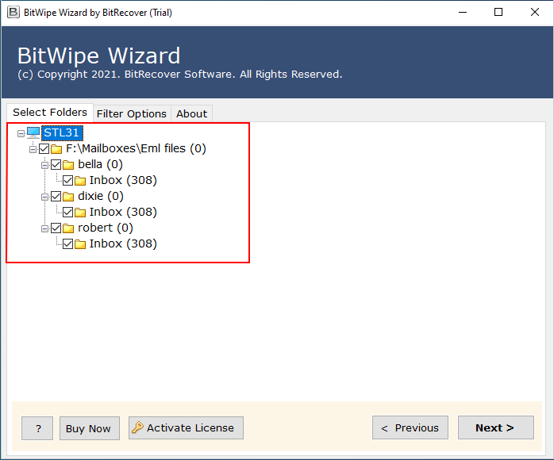Toggle Inbox checkbox under dixie
Image resolution: width=554 pixels, height=460 pixels.
click(x=67, y=213)
